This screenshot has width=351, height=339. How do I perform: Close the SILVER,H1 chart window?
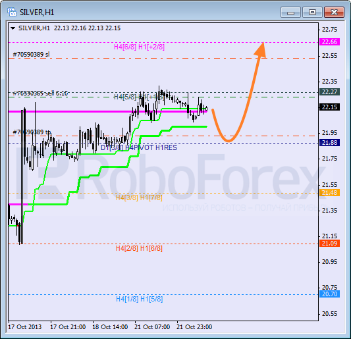334,12
